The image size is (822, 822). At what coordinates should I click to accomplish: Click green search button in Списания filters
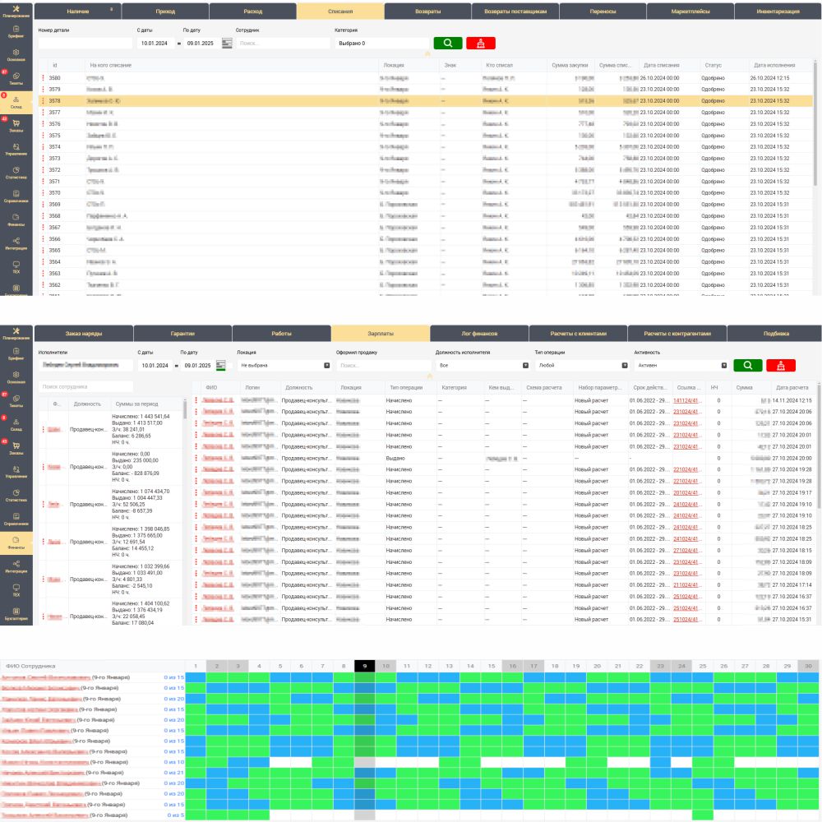click(x=448, y=43)
